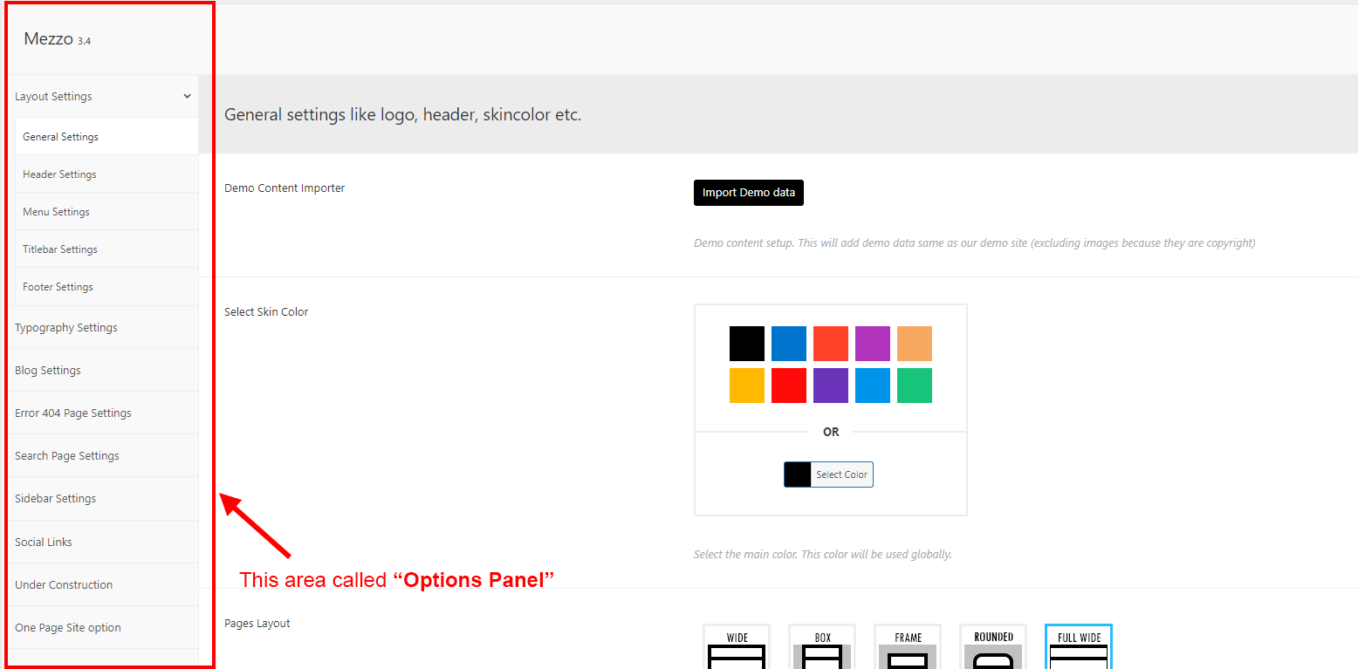Open Blog Settings section
Screen dimensions: 1358x669
(x=48, y=371)
